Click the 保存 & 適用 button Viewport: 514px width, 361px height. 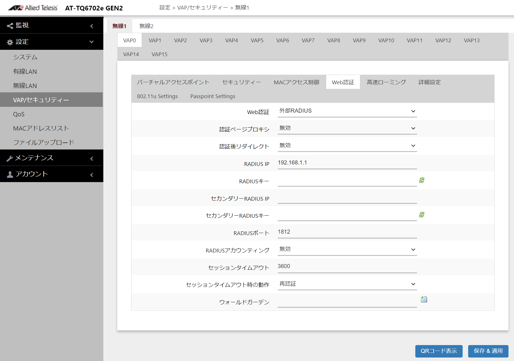(x=488, y=351)
